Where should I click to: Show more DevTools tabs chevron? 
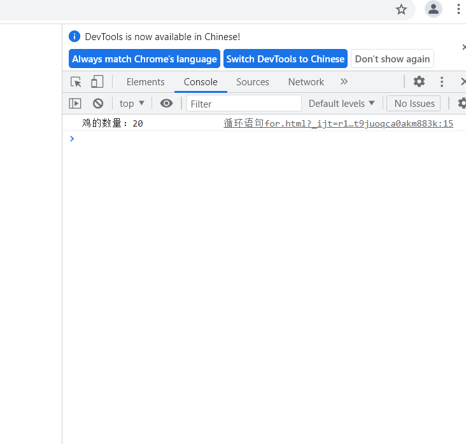[x=344, y=81]
